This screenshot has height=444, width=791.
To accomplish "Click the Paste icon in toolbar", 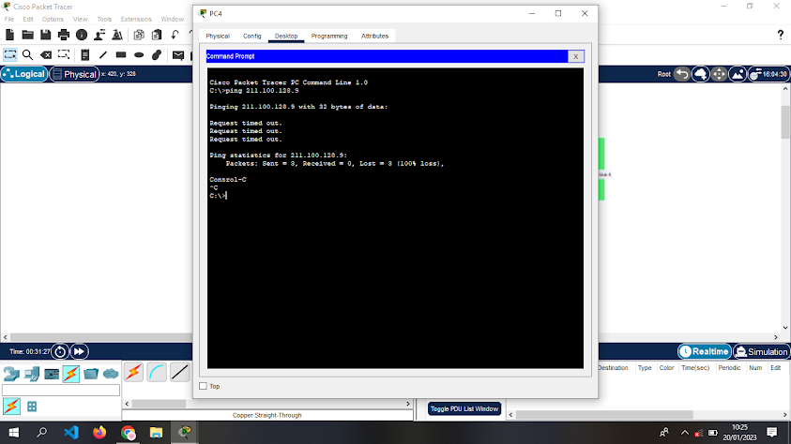I will pyautogui.click(x=157, y=35).
